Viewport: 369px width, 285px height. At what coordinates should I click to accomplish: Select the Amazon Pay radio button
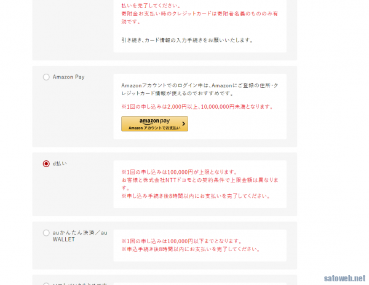46,77
